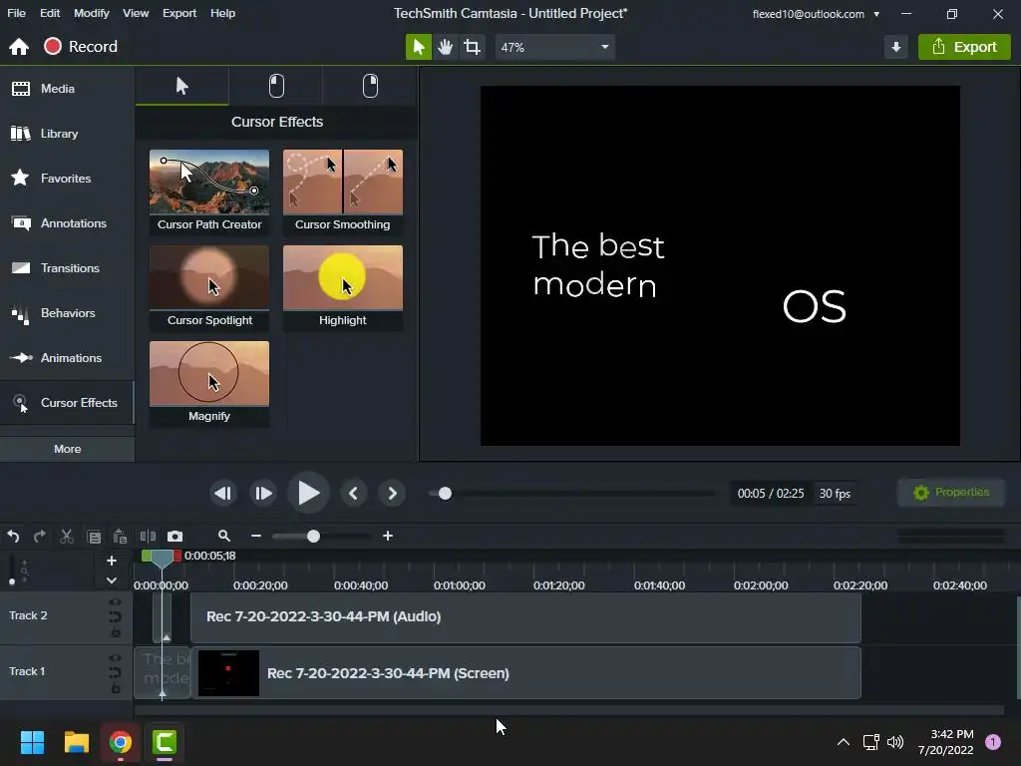
Task: Play the video preview
Action: pos(308,493)
